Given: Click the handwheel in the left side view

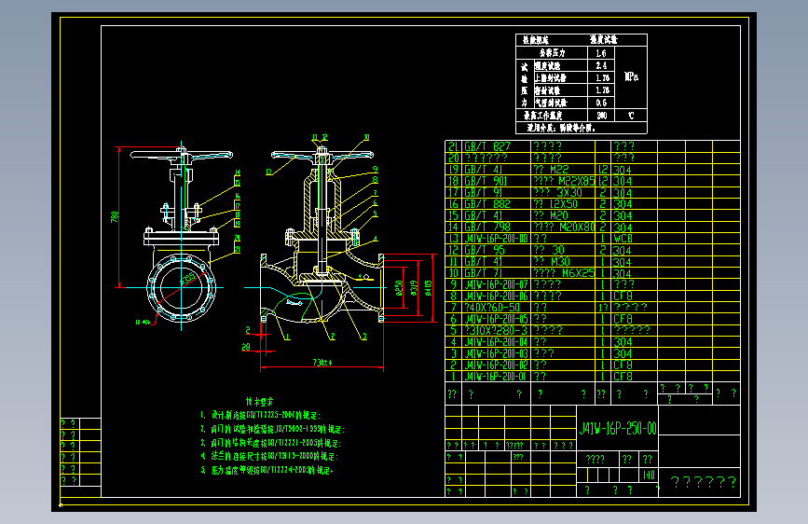Looking at the screenshot, I should pyautogui.click(x=182, y=154).
